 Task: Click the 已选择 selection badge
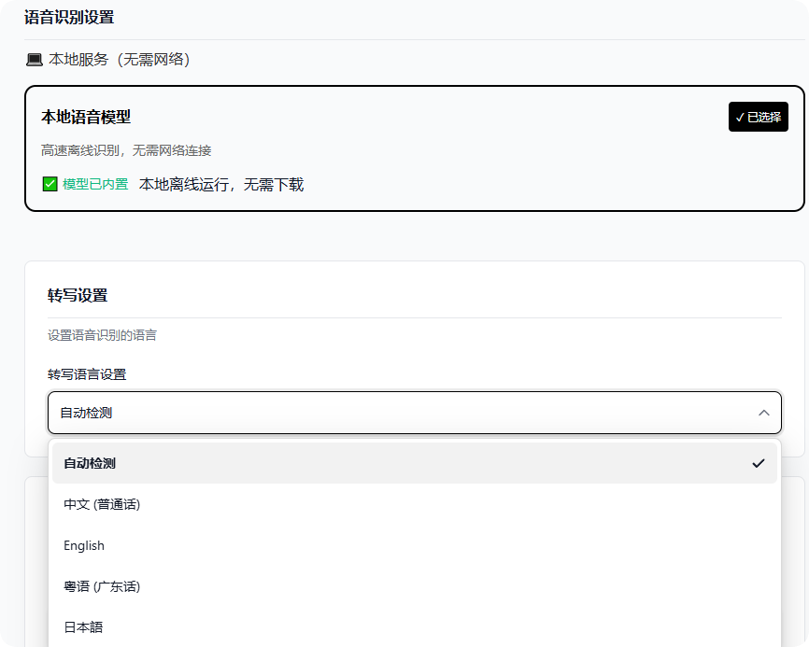click(x=758, y=117)
